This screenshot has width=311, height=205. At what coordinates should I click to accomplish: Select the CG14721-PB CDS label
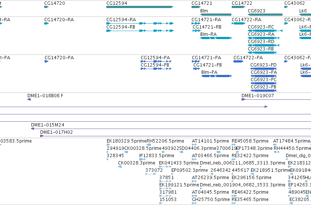[208, 65]
